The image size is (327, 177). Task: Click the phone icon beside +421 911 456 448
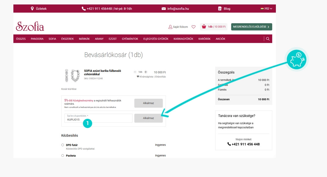pos(229,144)
